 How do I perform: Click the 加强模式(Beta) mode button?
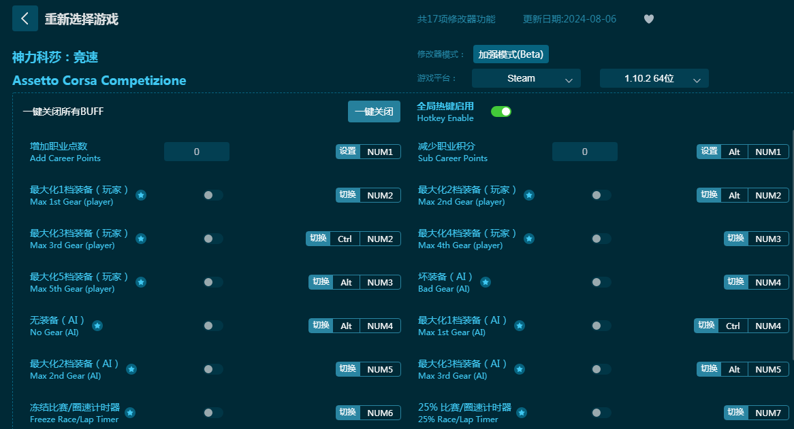pos(511,54)
